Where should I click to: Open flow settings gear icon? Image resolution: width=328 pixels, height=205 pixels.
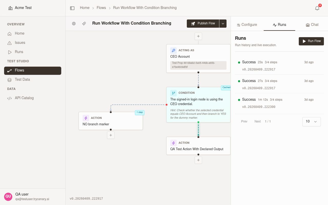[74, 24]
